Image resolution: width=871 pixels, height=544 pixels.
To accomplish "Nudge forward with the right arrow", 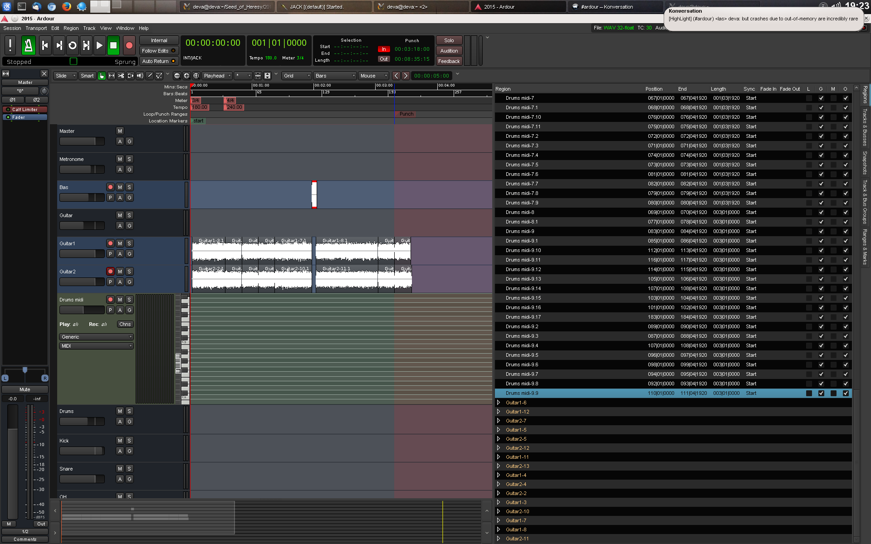I will tap(406, 76).
